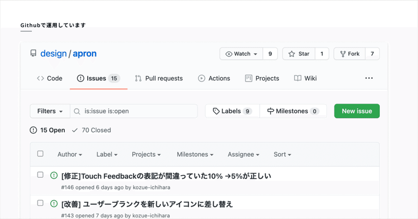Open the design owner link
The image size is (418, 219).
pos(53,54)
